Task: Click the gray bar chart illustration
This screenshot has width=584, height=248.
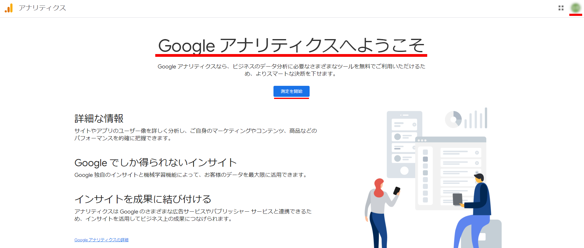Action: (x=476, y=118)
